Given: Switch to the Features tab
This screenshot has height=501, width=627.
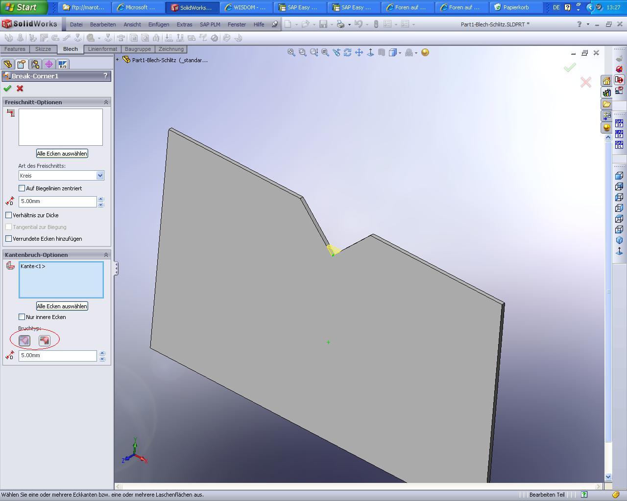Looking at the screenshot, I should click(15, 49).
